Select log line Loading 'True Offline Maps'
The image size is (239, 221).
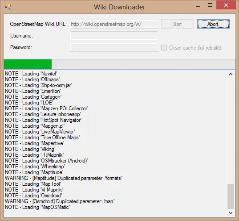point(42,138)
